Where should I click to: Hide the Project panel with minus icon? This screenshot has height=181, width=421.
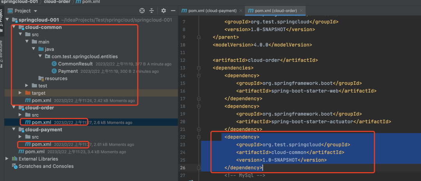point(173,11)
